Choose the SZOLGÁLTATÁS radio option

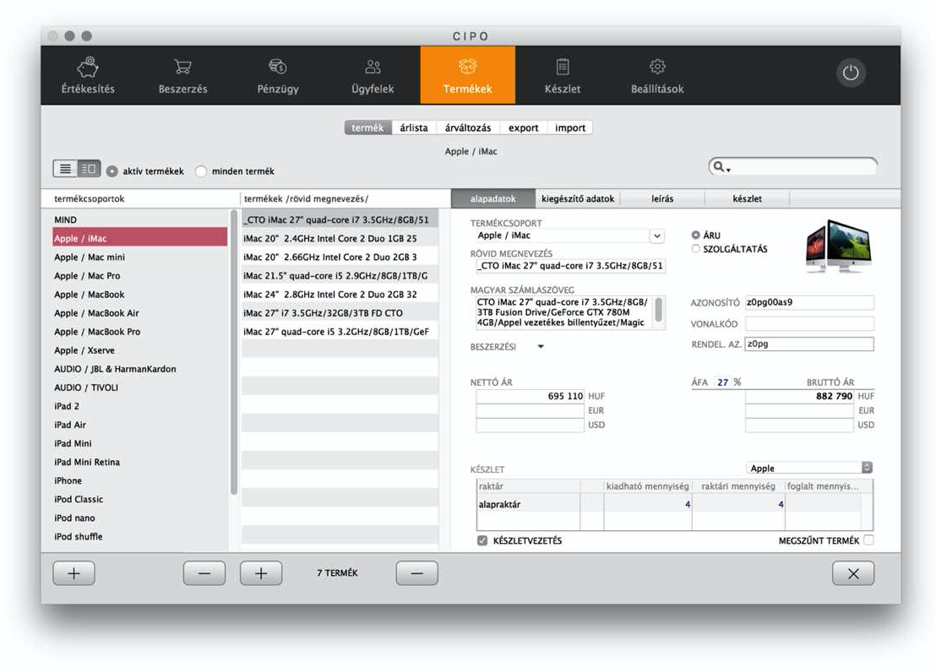[695, 249]
